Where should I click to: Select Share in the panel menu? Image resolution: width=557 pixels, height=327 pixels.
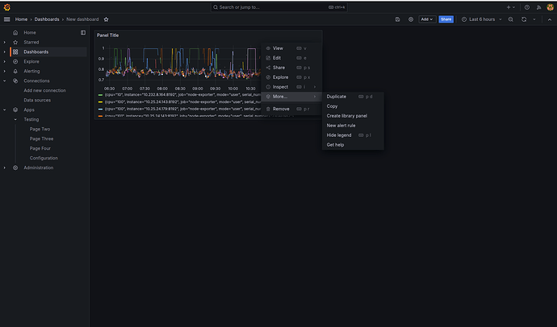(291, 68)
